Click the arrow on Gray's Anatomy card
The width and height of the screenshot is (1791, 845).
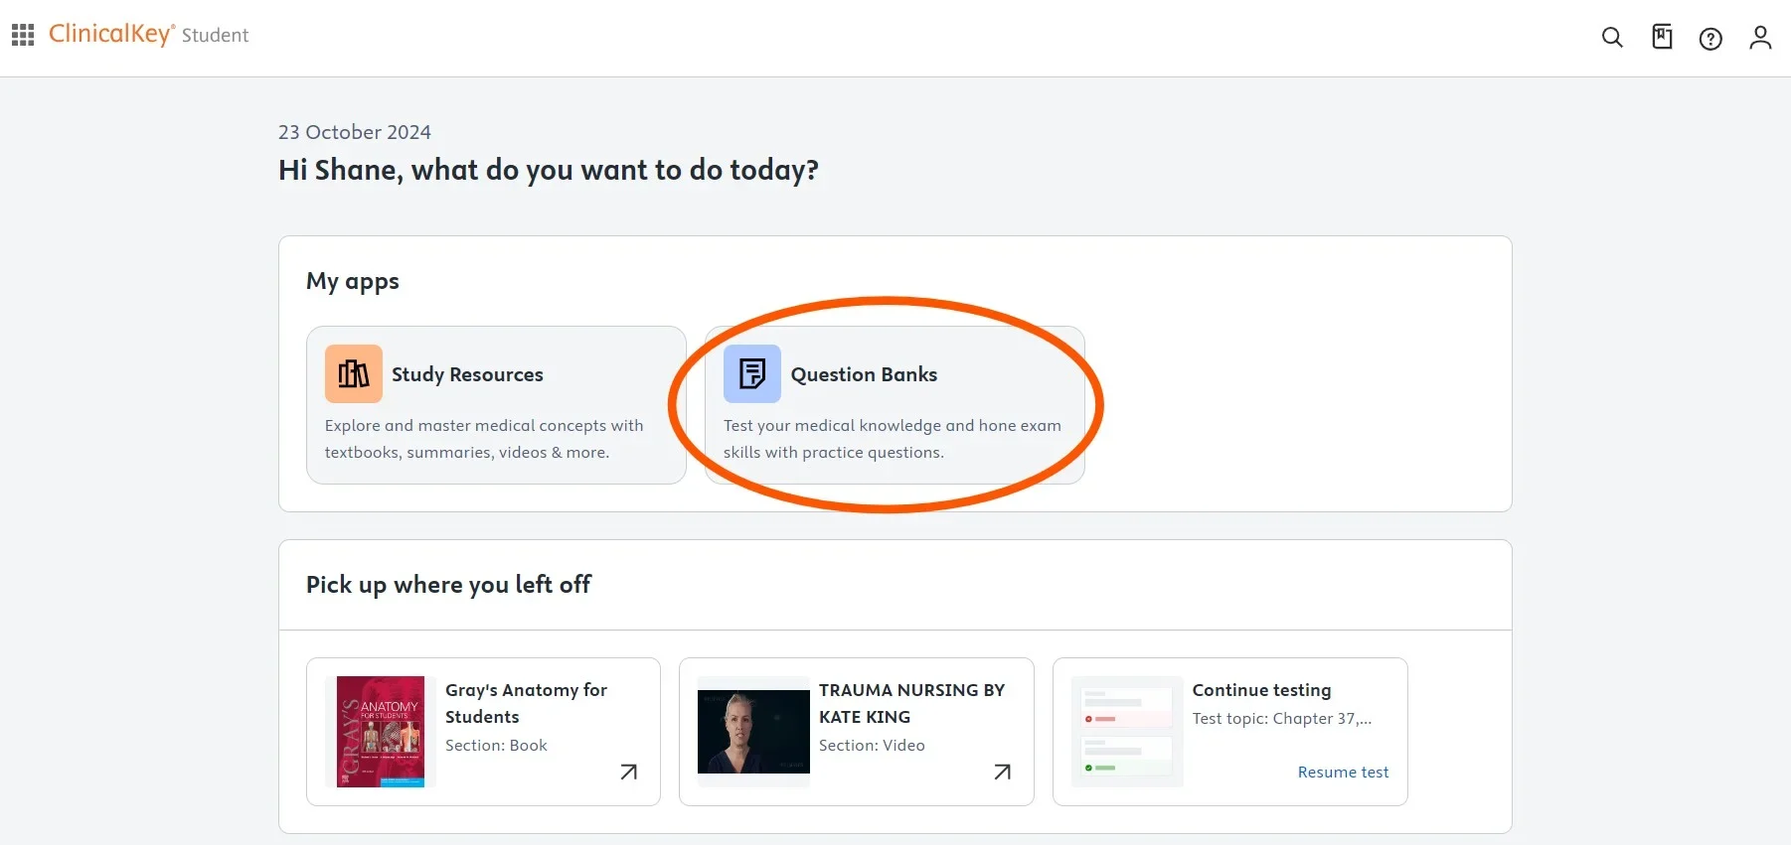tap(628, 772)
